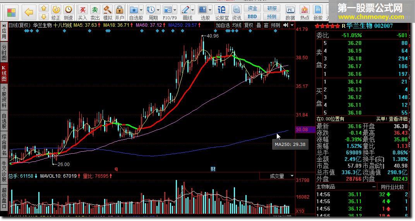Image resolution: width=415 pixels, height=221 pixels.
Task: Click the 华兰生物 002007 stock title
Action: tap(369, 26)
